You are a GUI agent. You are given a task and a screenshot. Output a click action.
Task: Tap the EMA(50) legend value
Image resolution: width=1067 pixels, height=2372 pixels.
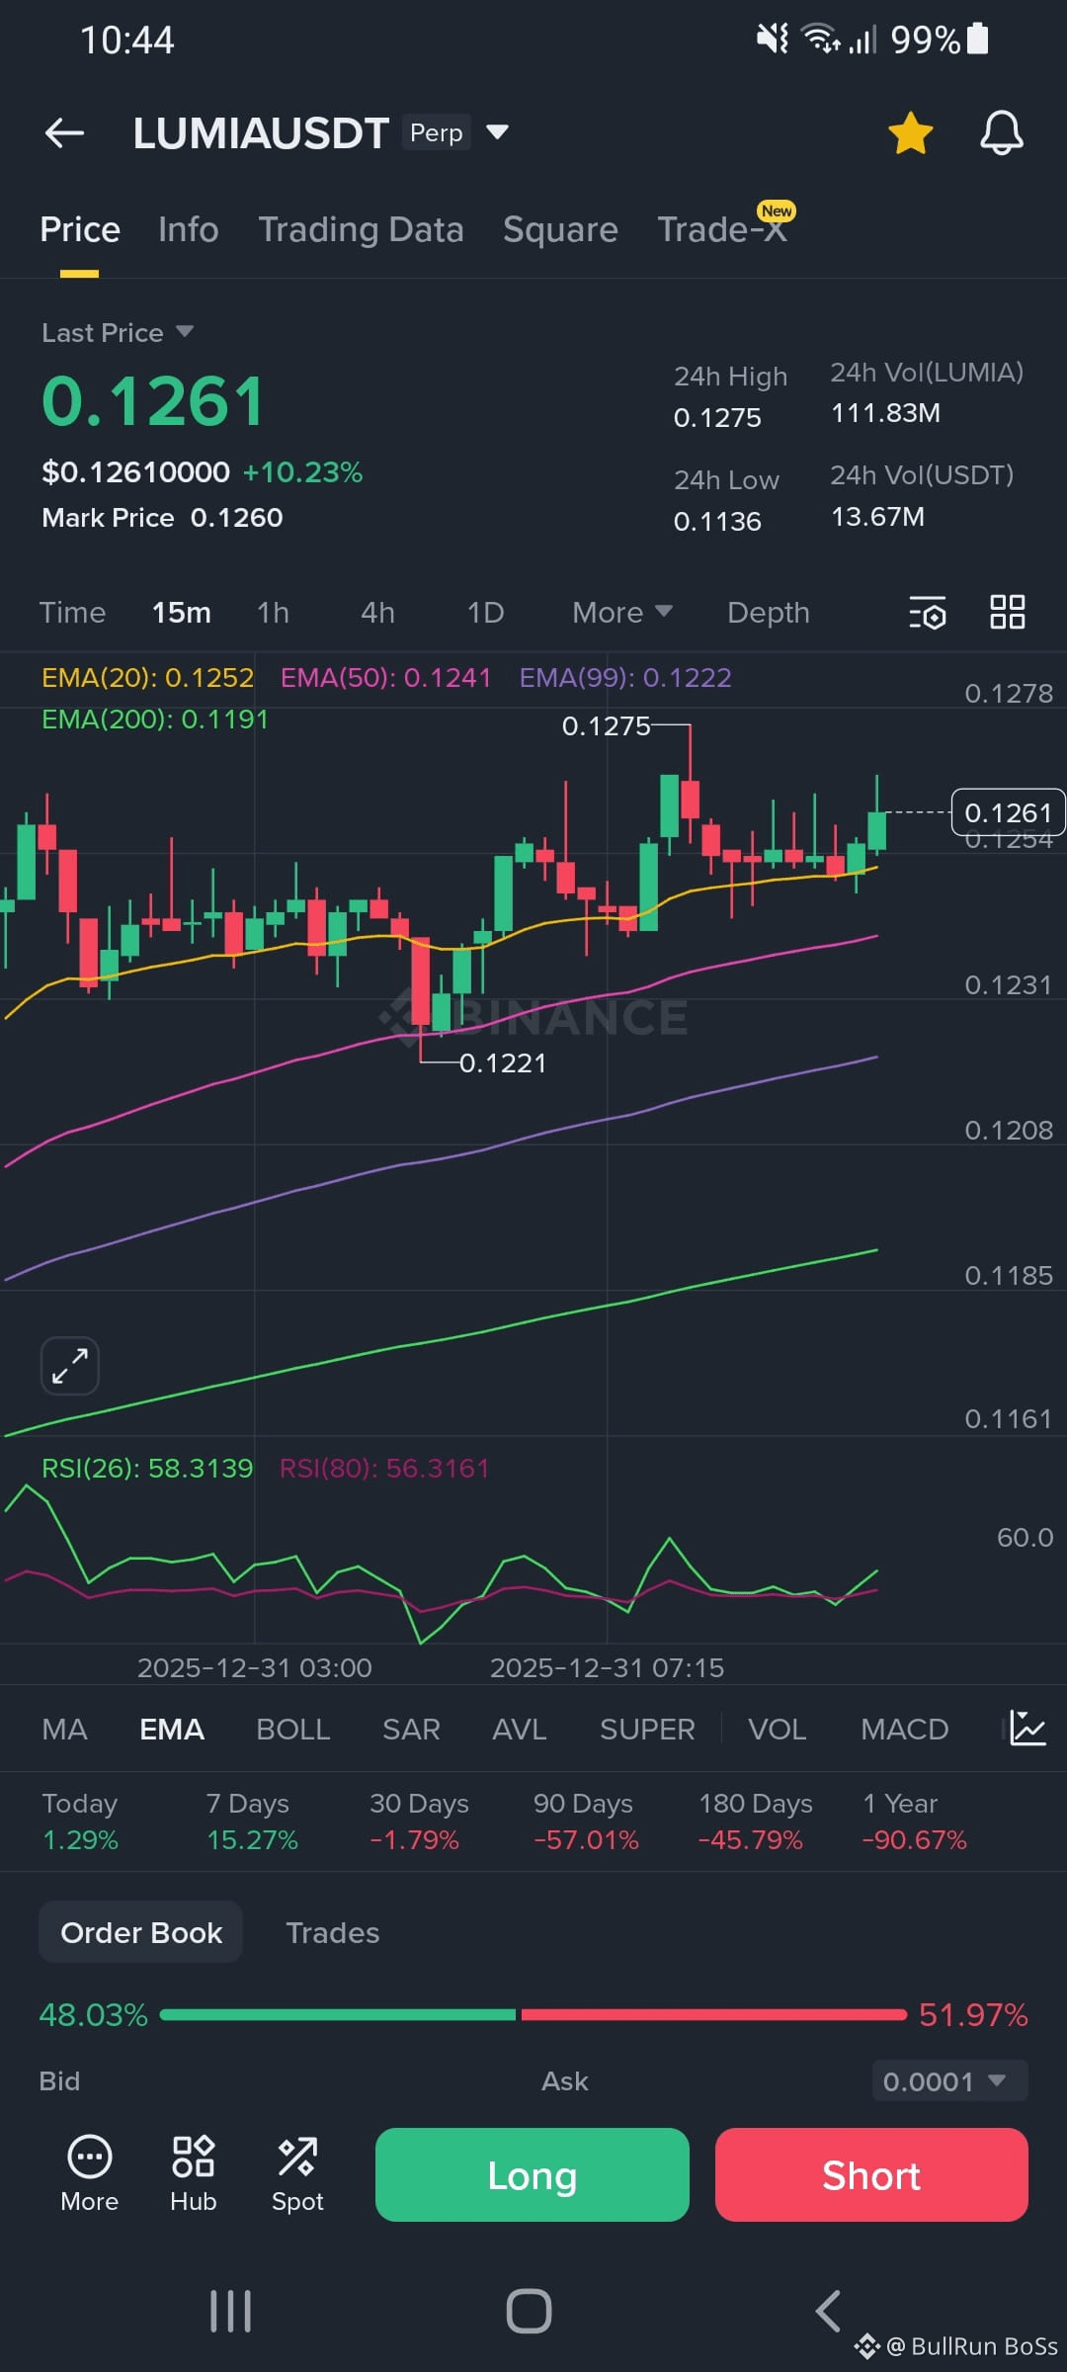(385, 677)
